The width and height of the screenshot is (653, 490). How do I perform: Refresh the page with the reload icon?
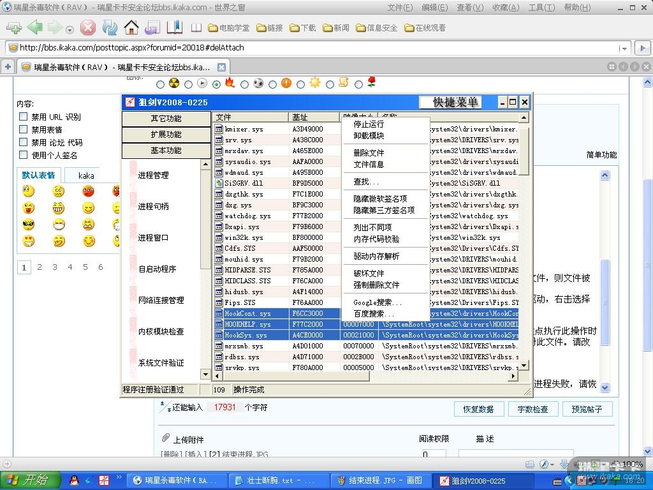coord(110,27)
